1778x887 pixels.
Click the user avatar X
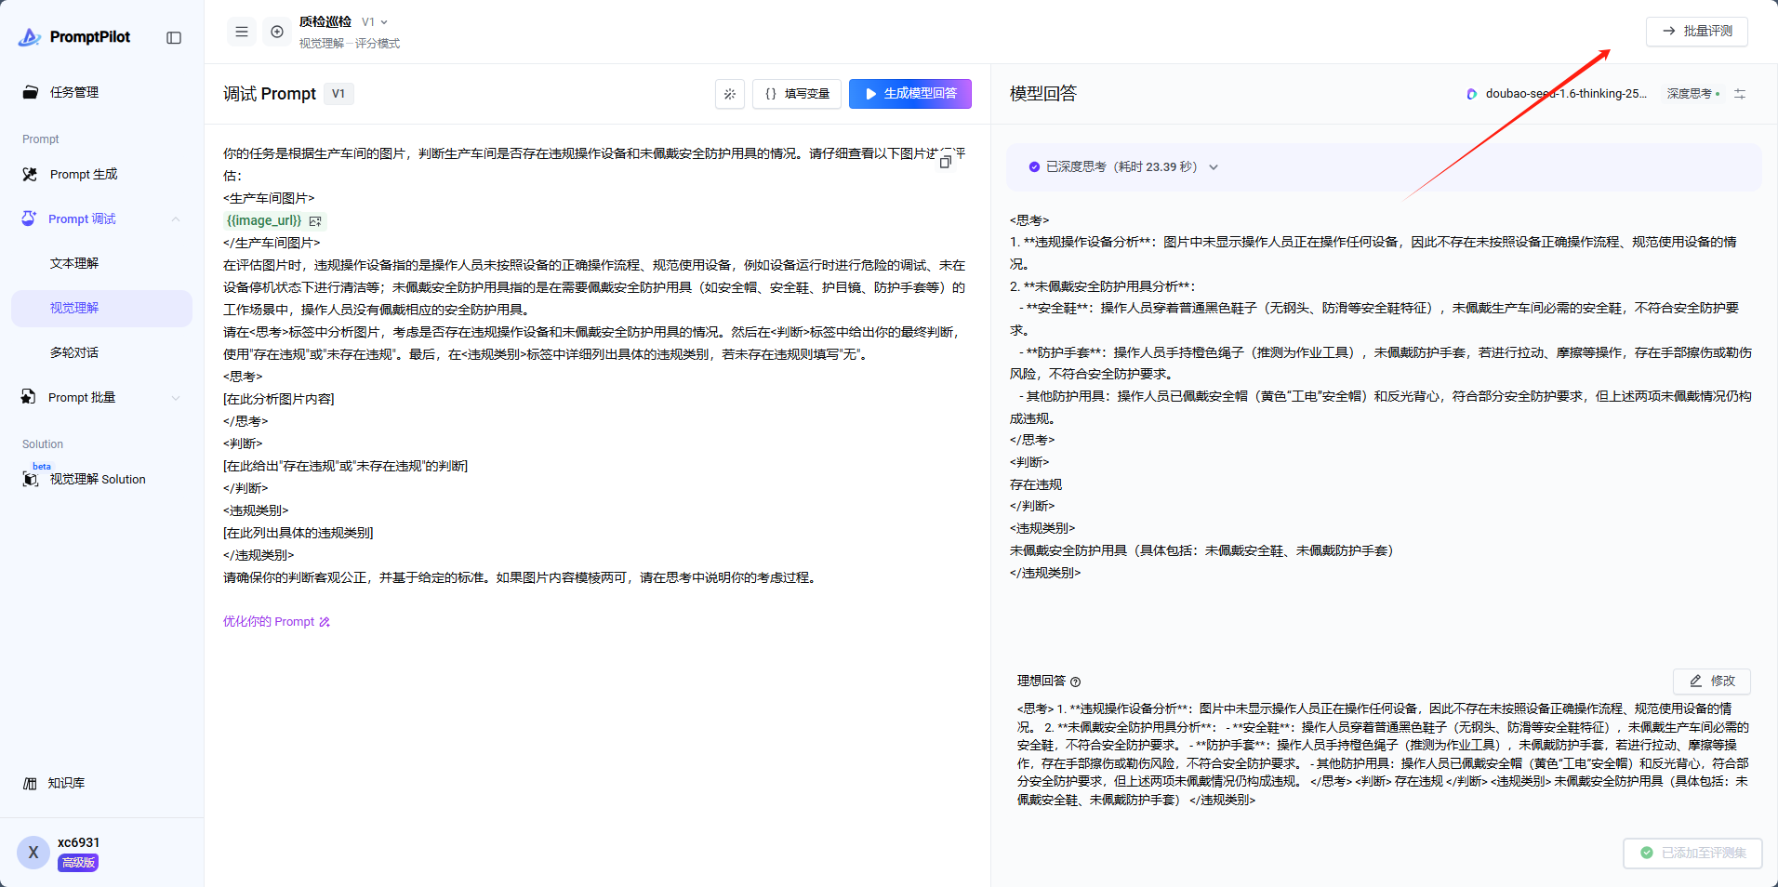point(33,852)
